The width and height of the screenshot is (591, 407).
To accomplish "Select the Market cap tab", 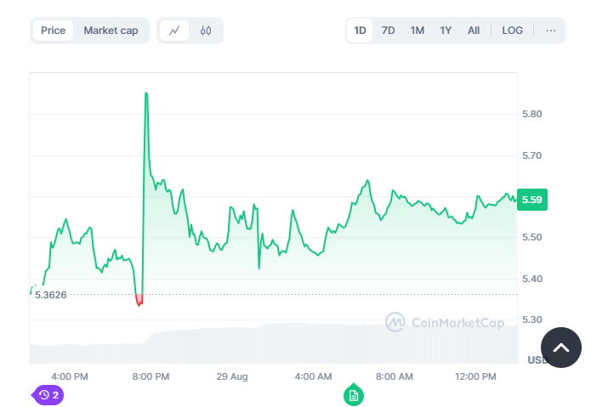I will pyautogui.click(x=111, y=31).
